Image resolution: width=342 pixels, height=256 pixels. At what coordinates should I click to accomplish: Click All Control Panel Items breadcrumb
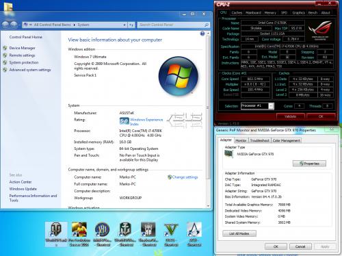pos(52,25)
